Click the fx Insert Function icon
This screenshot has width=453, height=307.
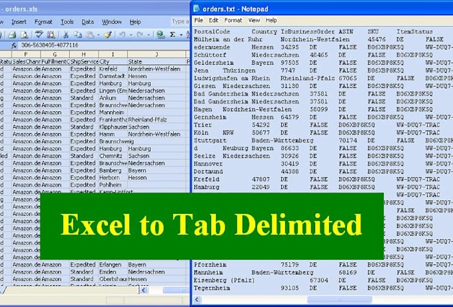pos(15,46)
